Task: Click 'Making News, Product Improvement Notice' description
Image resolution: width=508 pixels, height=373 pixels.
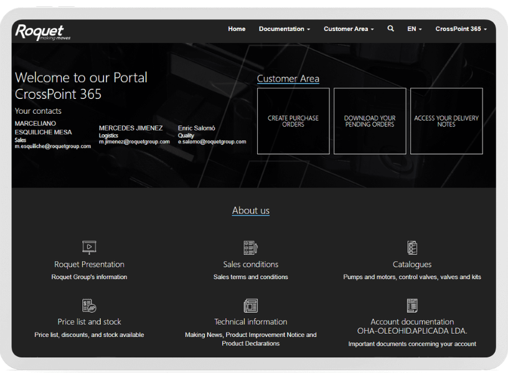Action: (250, 339)
